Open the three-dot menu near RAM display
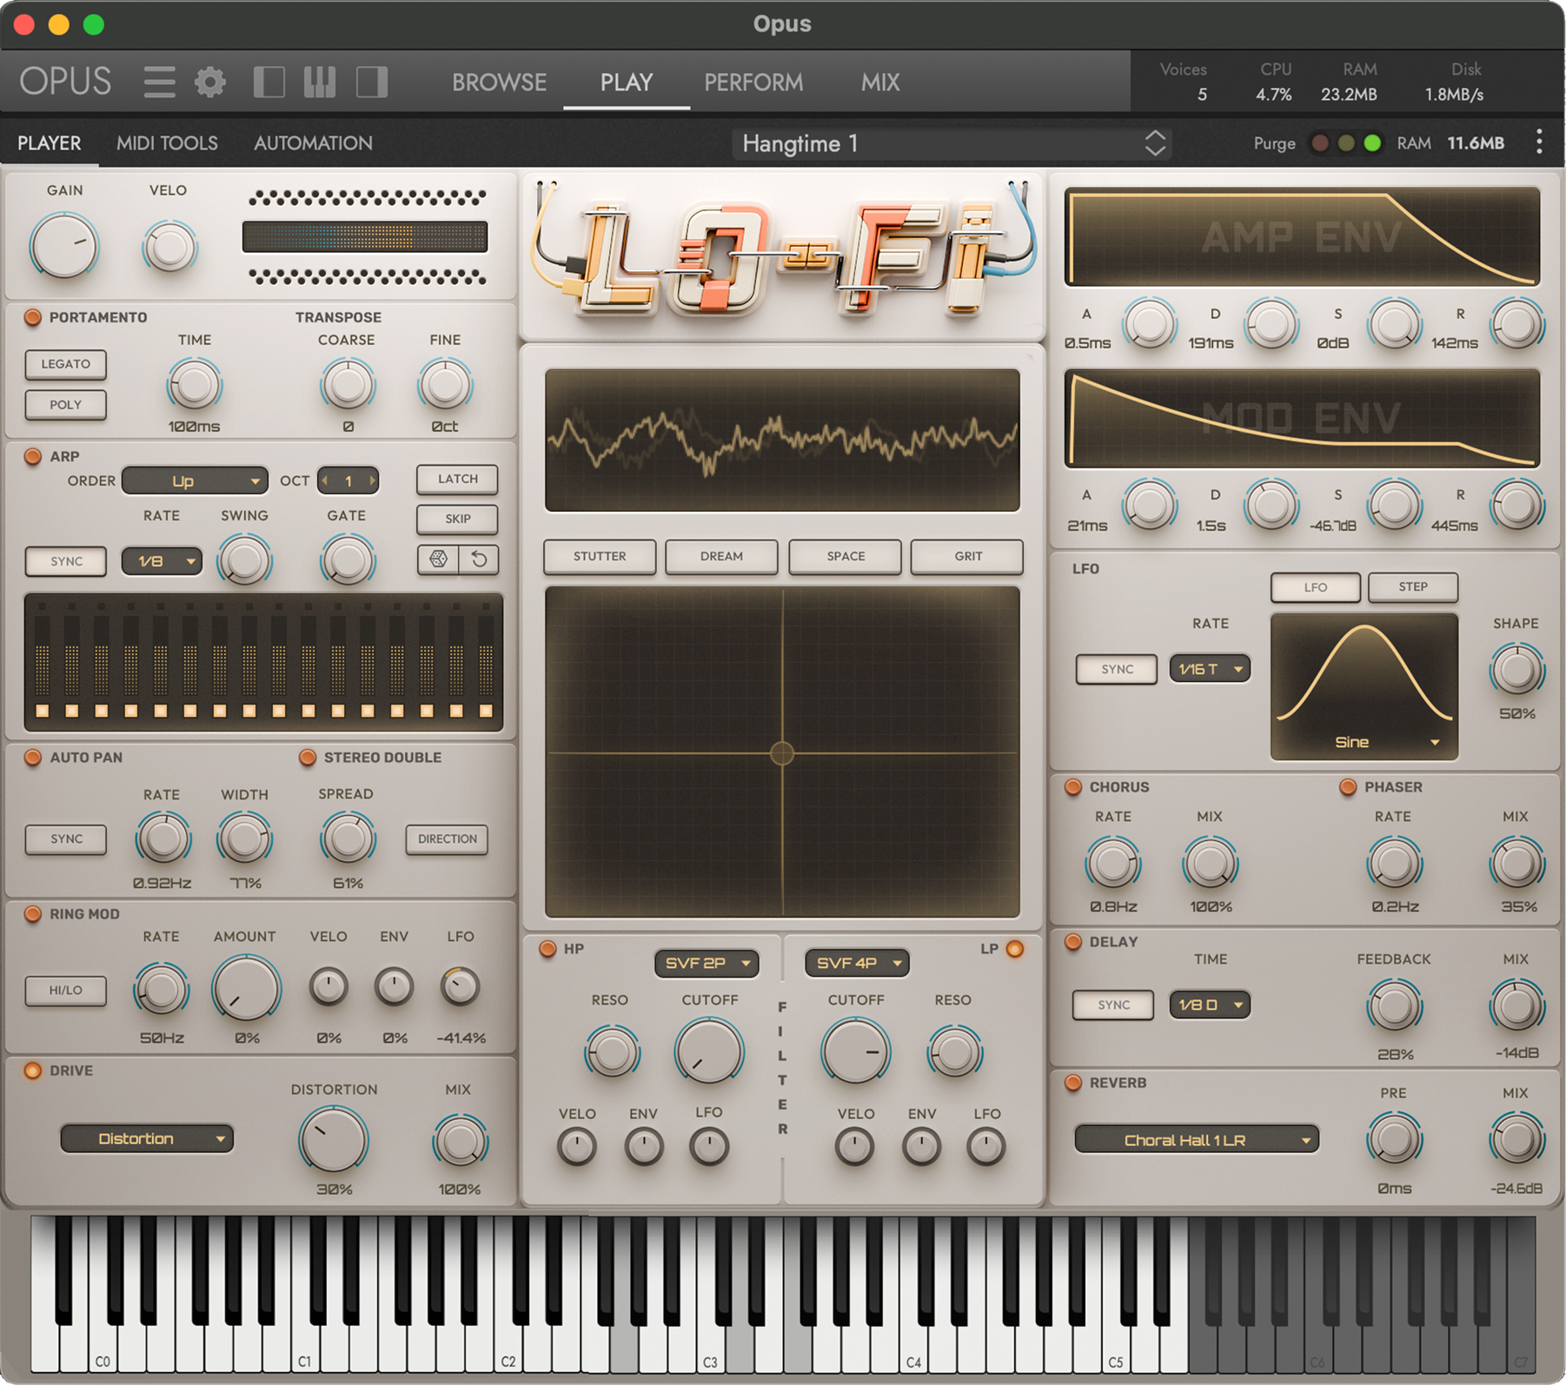1566x1385 pixels. coord(1538,142)
